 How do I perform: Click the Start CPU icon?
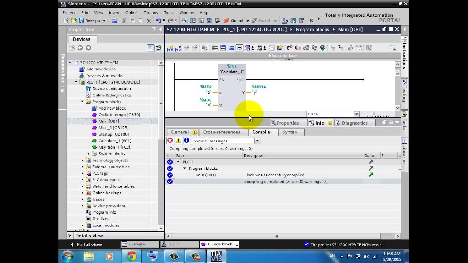click(x=293, y=20)
